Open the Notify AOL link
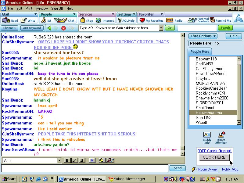244x183 pixels. point(230,169)
